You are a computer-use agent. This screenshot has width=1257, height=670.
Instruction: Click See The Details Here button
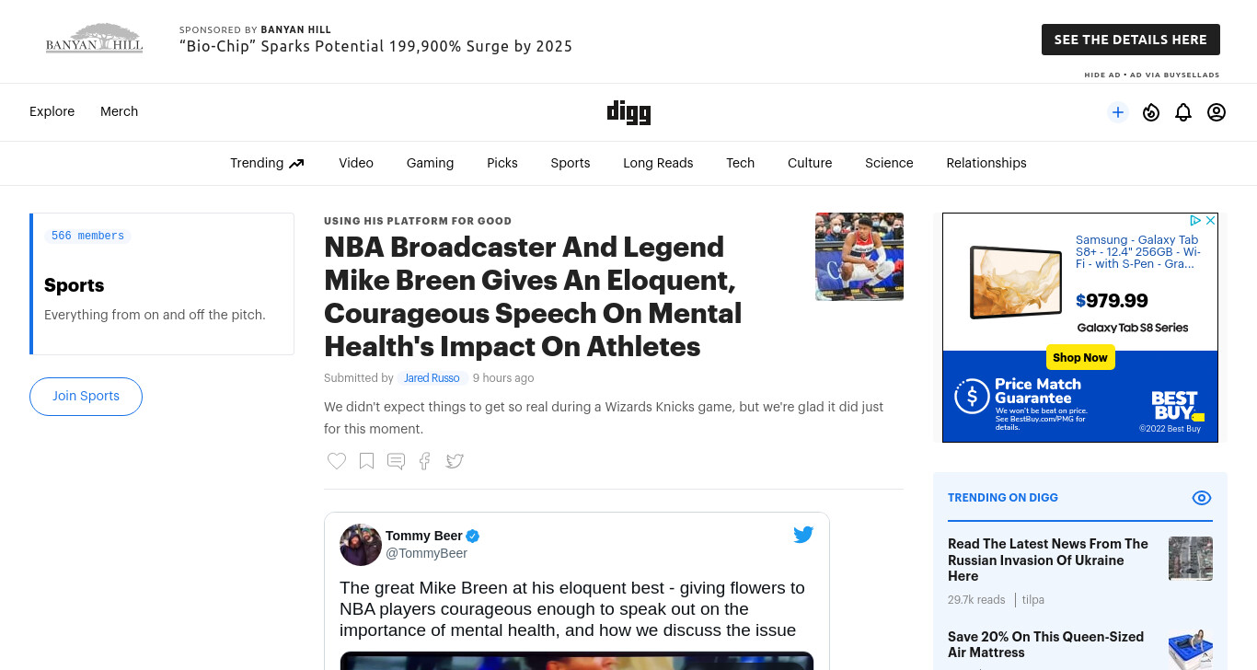point(1131,40)
